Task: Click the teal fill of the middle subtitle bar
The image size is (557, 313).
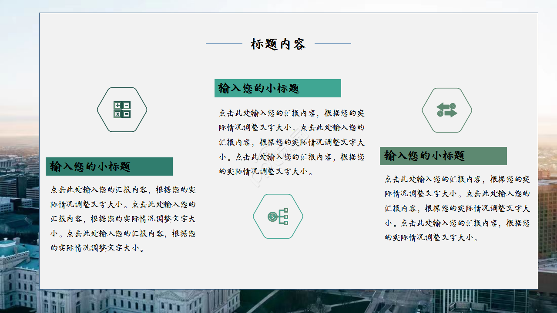Action: [322, 88]
